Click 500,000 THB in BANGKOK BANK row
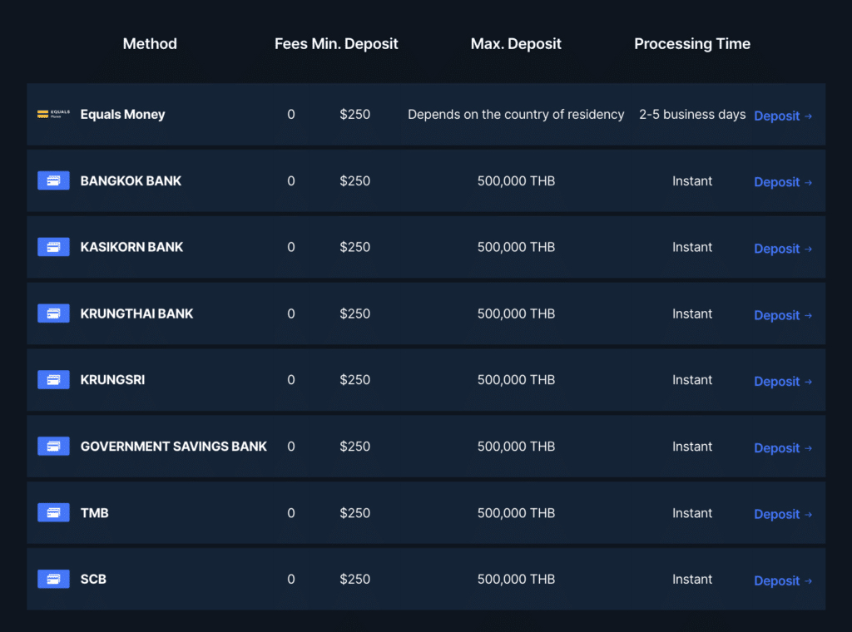852x632 pixels. click(516, 180)
